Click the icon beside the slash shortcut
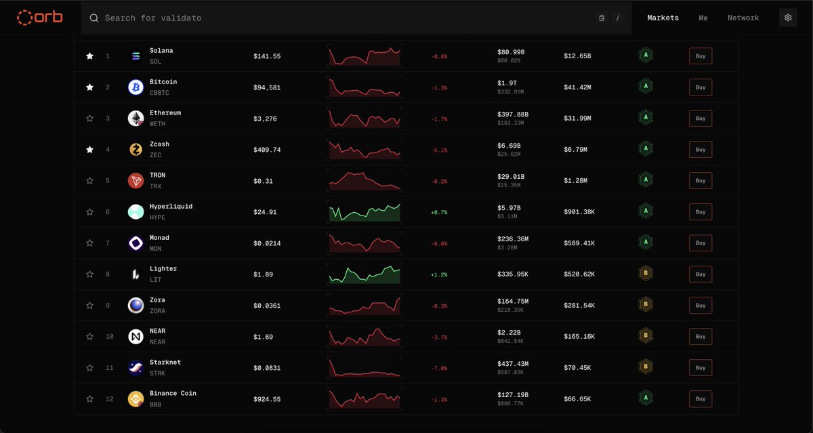This screenshot has height=433, width=813. [602, 18]
